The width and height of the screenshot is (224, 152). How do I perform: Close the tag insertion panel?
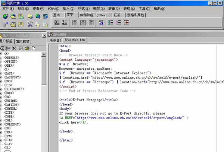point(44,36)
